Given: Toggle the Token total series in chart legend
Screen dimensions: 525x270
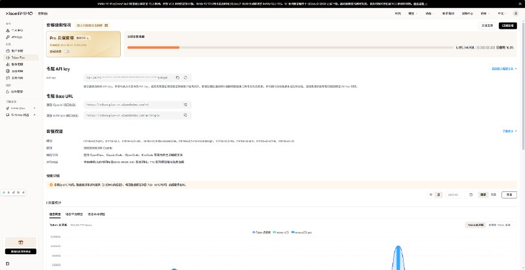Looking at the screenshot, I should click(x=261, y=232).
